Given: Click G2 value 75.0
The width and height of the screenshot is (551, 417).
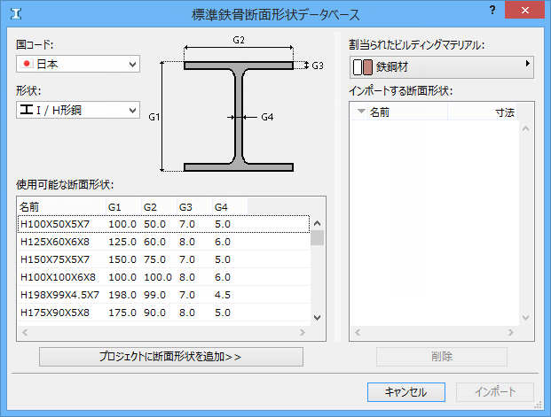Looking at the screenshot, I should [154, 259].
